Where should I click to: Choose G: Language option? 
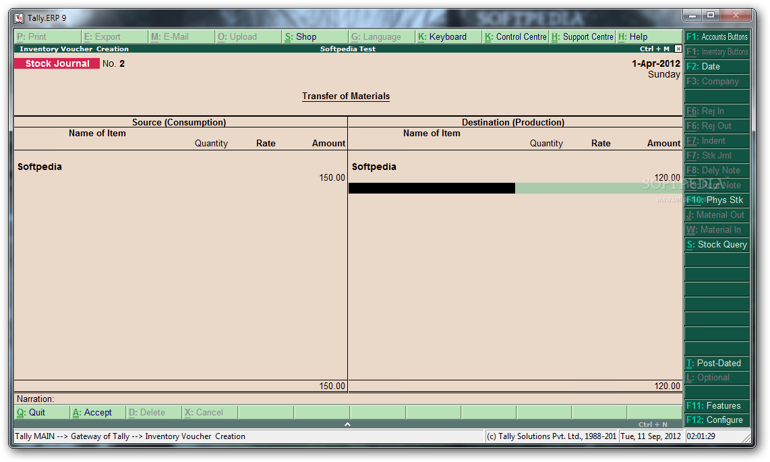[382, 37]
